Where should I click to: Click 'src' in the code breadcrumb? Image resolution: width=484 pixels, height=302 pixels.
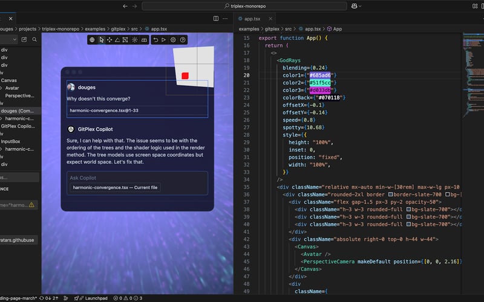[x=289, y=29]
